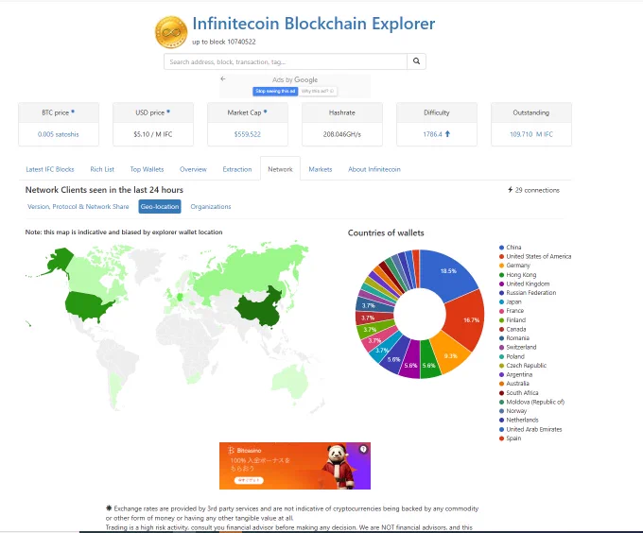643x533 pixels.
Task: Click the France legend entry
Action: point(512,311)
